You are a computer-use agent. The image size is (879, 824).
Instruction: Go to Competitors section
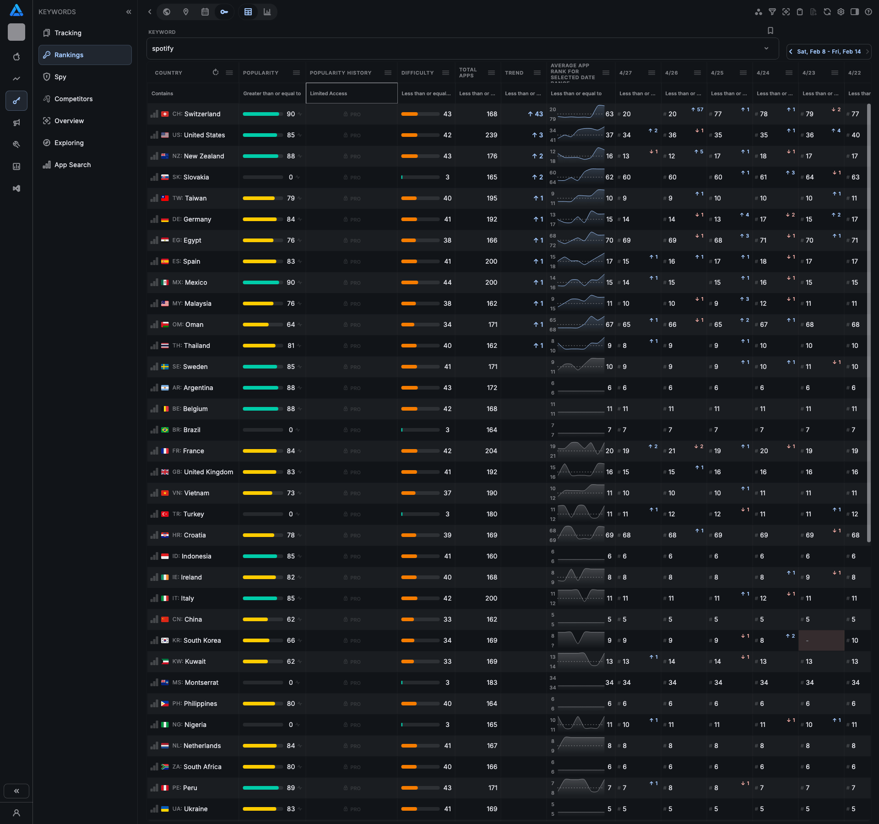[x=73, y=99]
